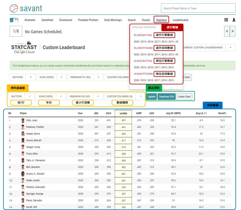Click the Download CSV button
Screen dimensions: 241x210
click(x=166, y=97)
